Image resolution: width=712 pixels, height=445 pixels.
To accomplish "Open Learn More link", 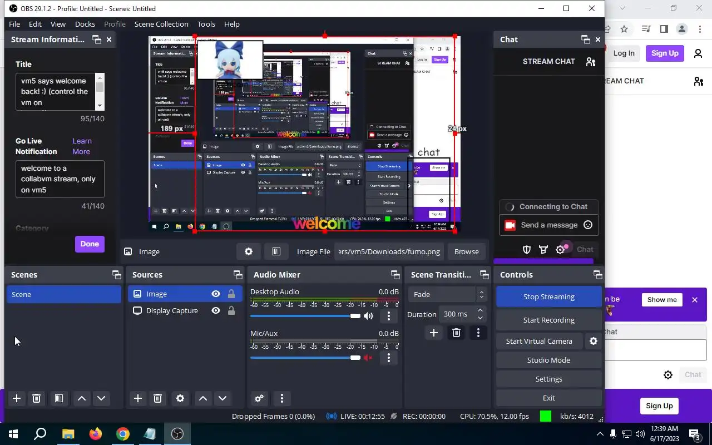I will coord(82,146).
